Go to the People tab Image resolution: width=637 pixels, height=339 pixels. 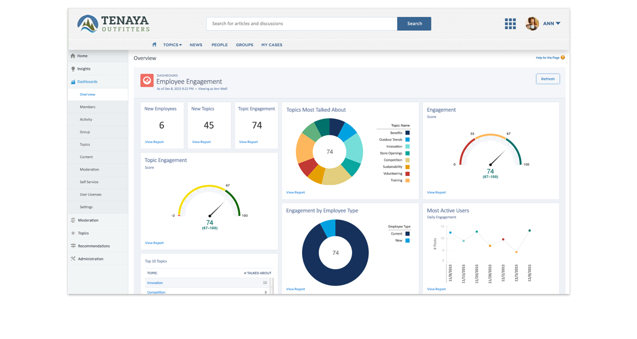pyautogui.click(x=219, y=45)
